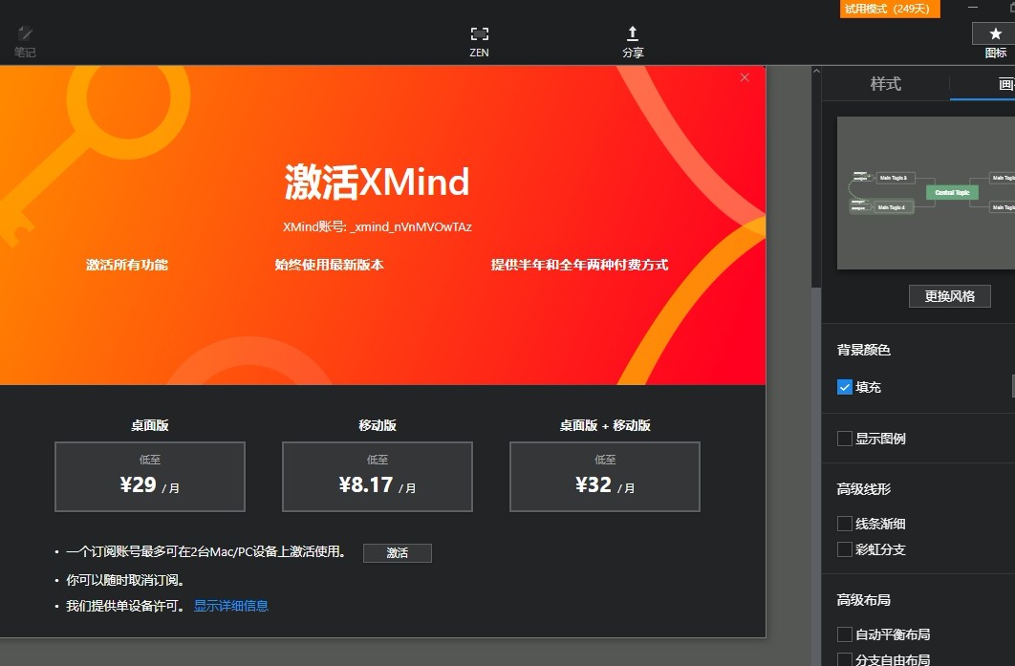The width and height of the screenshot is (1015, 666).
Task: Click the 高级布局 section heading
Action: coord(864,600)
